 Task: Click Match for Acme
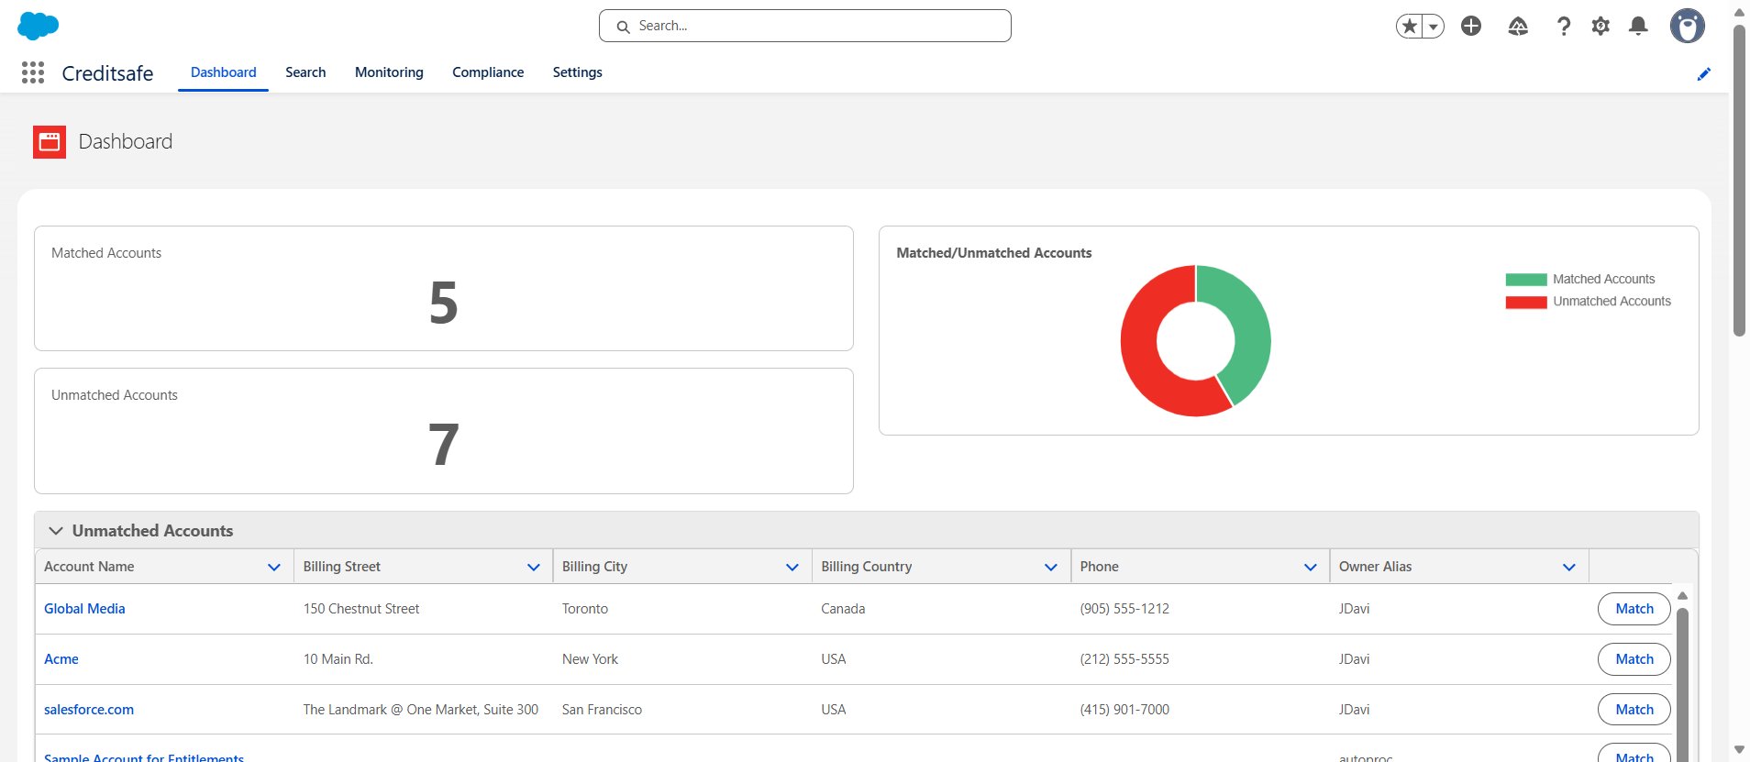point(1634,659)
